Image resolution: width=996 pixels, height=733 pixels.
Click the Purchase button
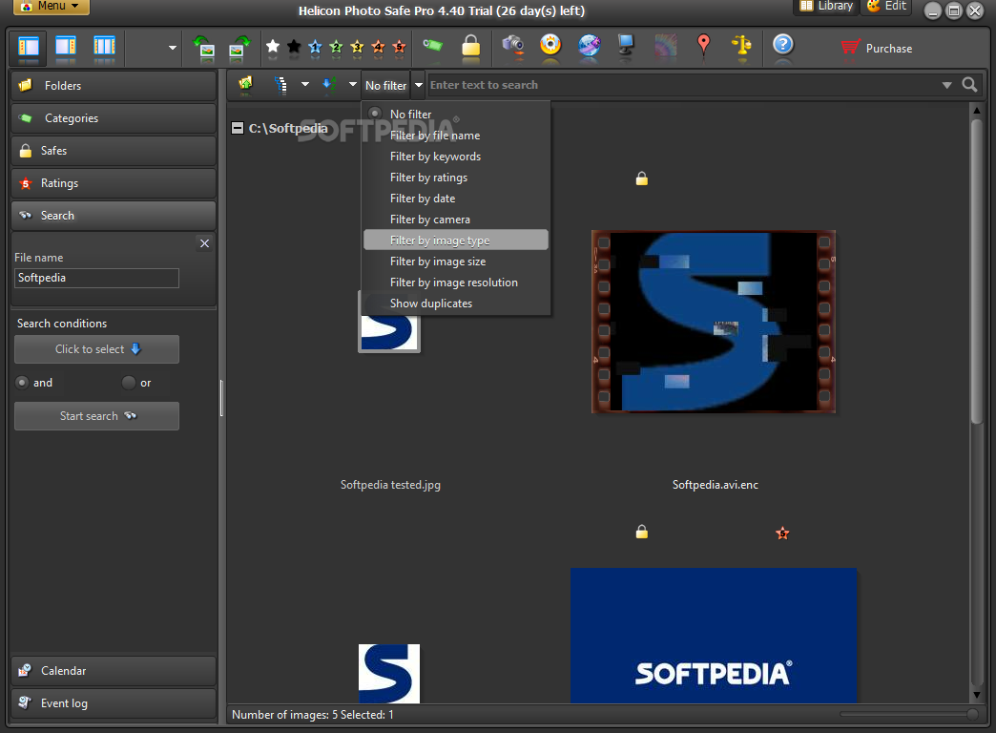877,49
